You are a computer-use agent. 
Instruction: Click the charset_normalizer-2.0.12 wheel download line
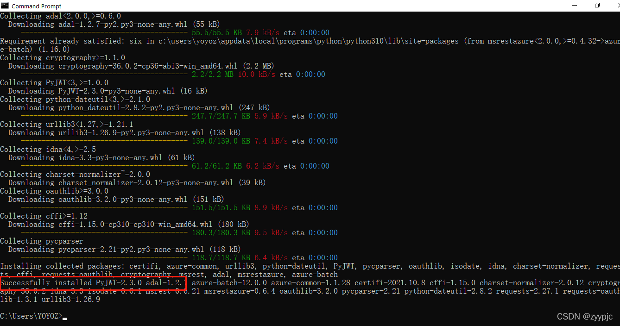137,183
